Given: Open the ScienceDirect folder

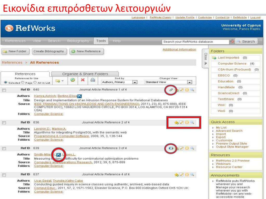Looking at the screenshot, I should 229,93.
